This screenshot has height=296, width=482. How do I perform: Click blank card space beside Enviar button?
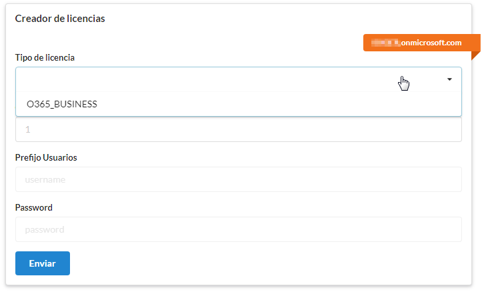265,263
